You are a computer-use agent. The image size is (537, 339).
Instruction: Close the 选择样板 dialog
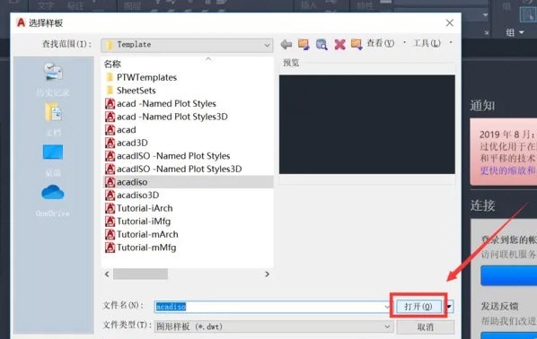[449, 23]
